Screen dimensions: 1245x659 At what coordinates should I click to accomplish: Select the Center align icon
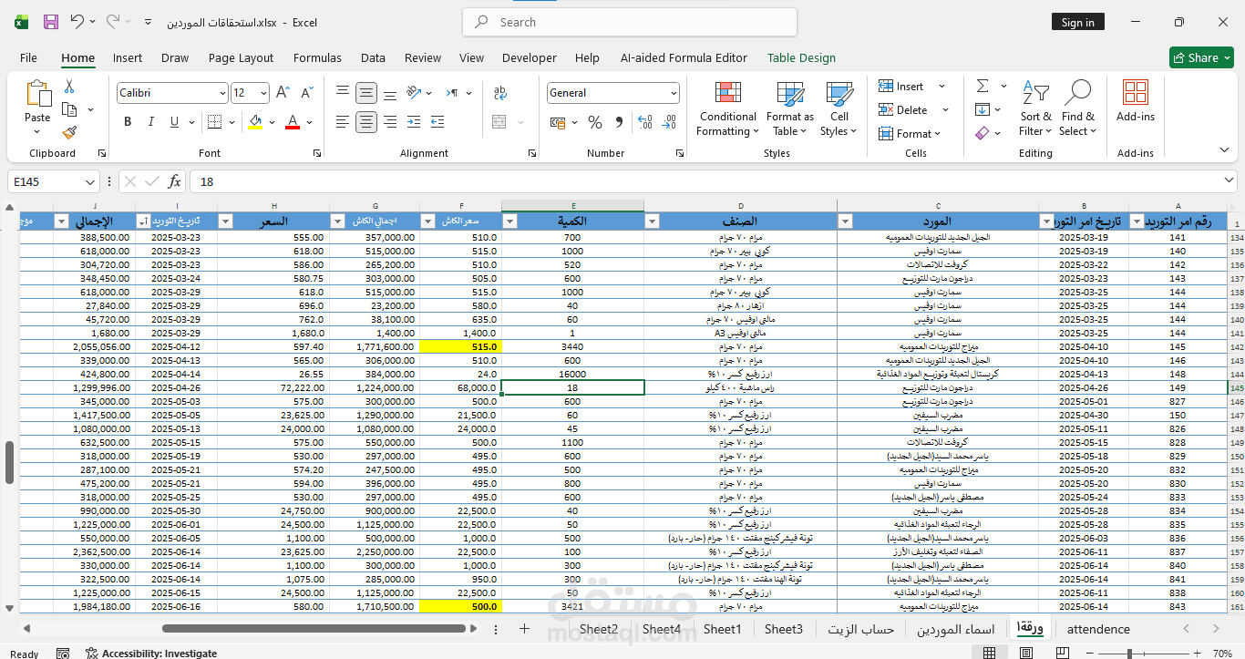(x=366, y=121)
